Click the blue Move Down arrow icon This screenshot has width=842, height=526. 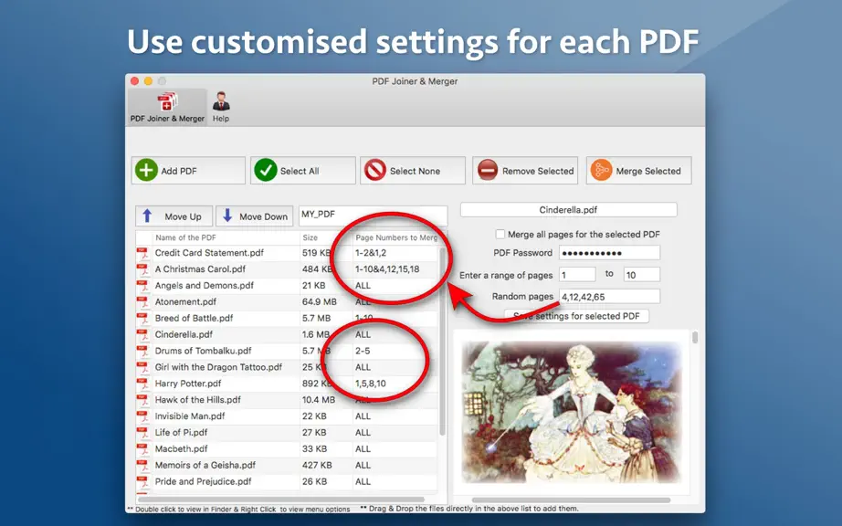point(227,216)
